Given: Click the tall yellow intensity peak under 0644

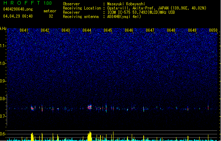Looking at the screenshot, I should [x=90, y=136].
